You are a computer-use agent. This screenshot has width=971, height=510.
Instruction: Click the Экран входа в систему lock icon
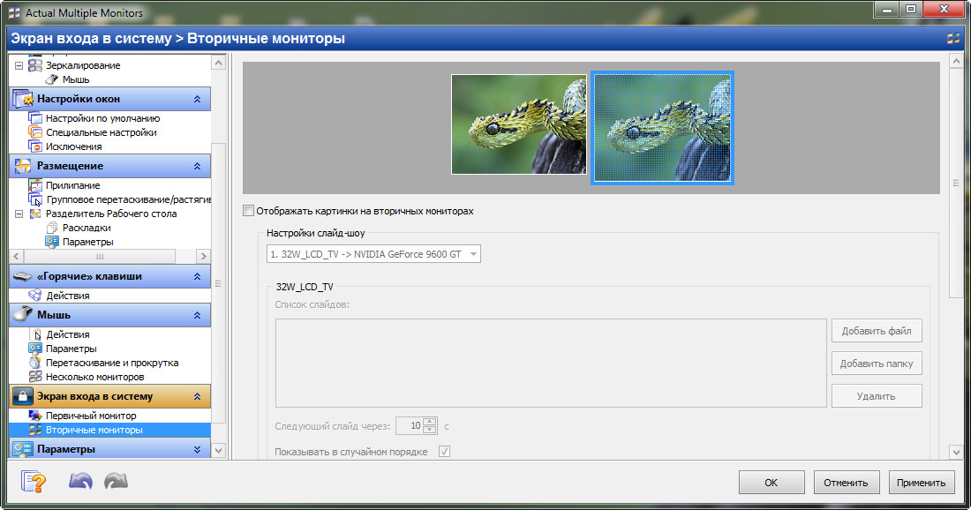coord(23,396)
